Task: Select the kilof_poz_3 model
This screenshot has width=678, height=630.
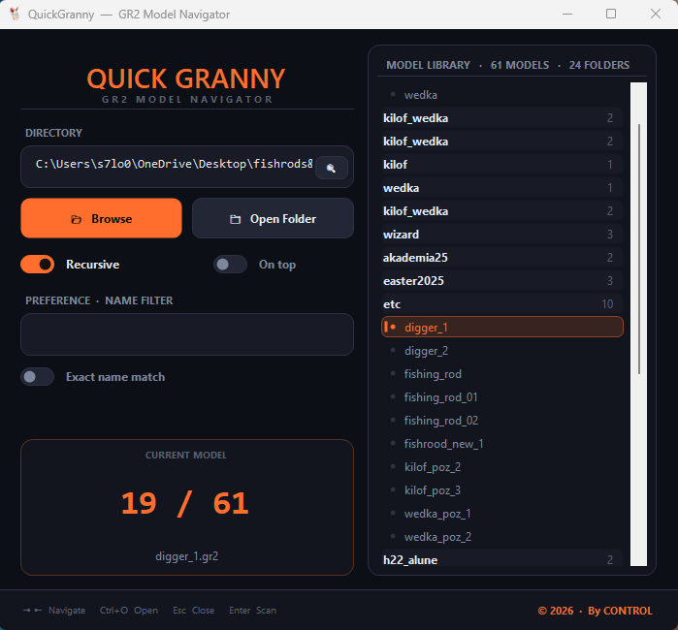Action: coord(502,490)
